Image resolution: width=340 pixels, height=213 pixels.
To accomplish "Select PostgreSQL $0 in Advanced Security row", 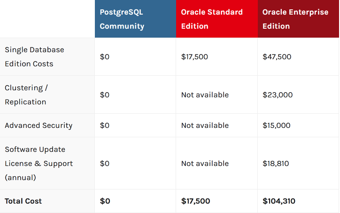I will [105, 125].
